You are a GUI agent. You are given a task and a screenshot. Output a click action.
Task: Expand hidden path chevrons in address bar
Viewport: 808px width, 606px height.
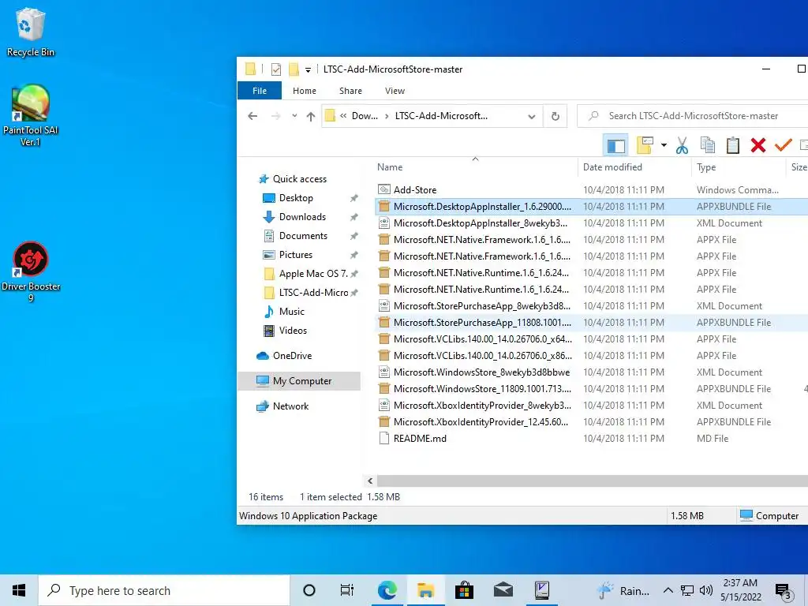(x=343, y=116)
